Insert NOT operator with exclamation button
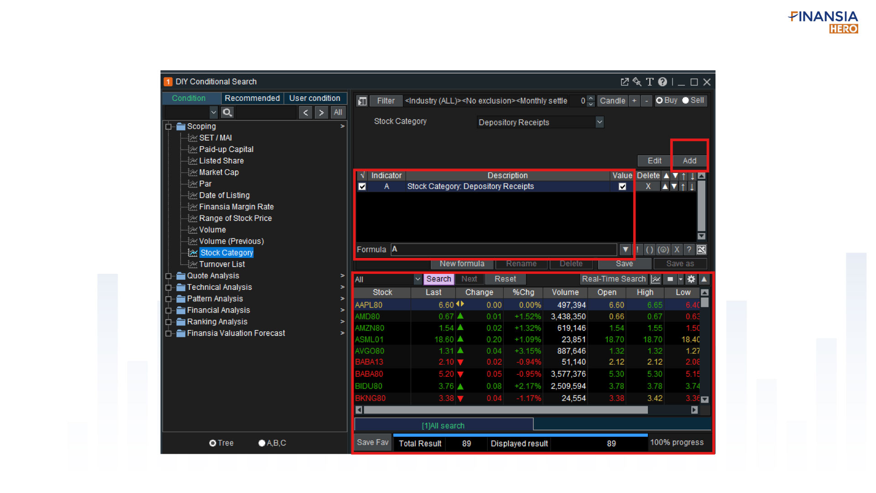The height and width of the screenshot is (493, 876). (637, 250)
